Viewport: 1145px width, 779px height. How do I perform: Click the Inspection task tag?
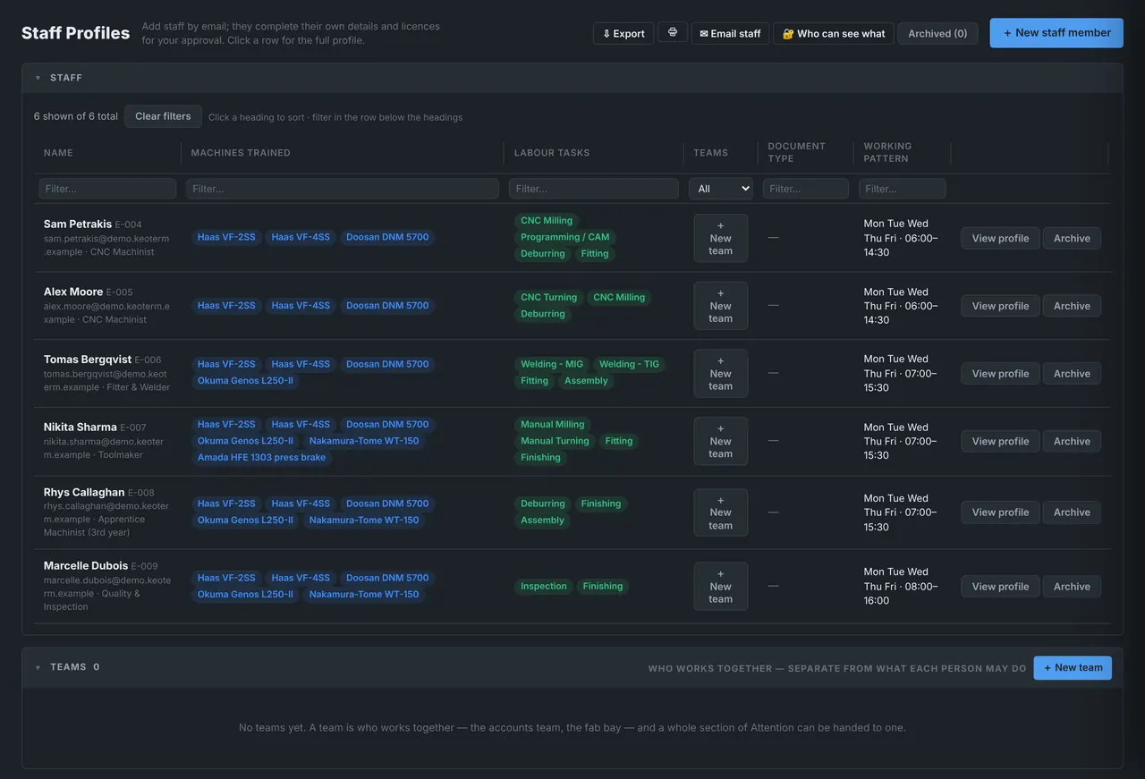(544, 587)
